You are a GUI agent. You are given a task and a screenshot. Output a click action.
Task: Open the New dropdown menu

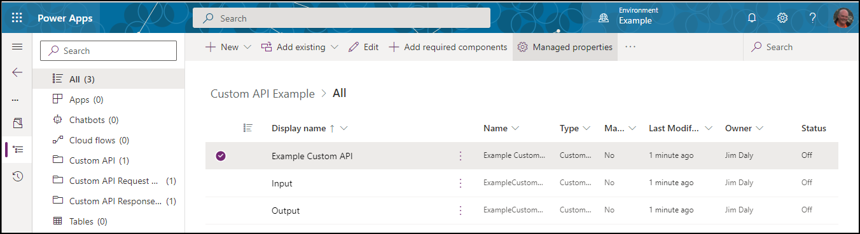(228, 47)
